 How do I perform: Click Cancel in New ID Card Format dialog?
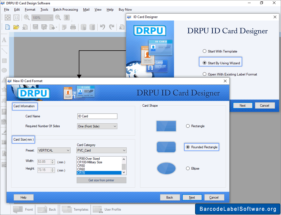(214, 197)
